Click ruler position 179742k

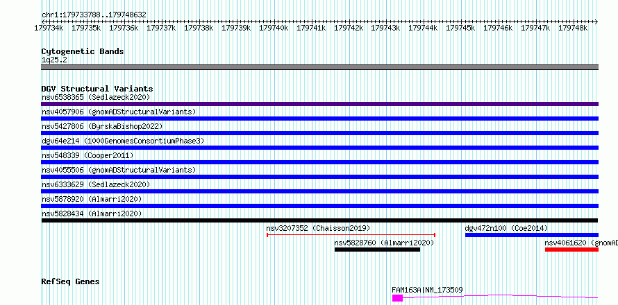coord(349,28)
